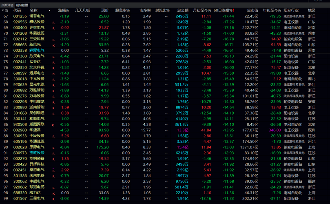Select the 昇辉科技 stock name

(x=37, y=164)
